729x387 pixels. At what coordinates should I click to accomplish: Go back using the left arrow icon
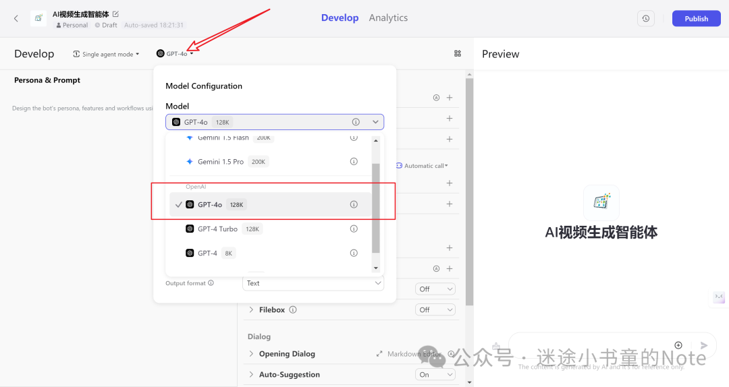pyautogui.click(x=16, y=19)
